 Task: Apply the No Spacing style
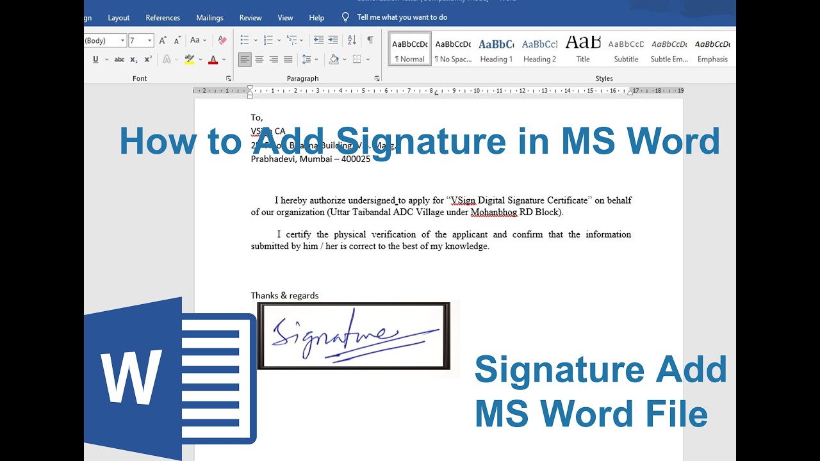(453, 49)
